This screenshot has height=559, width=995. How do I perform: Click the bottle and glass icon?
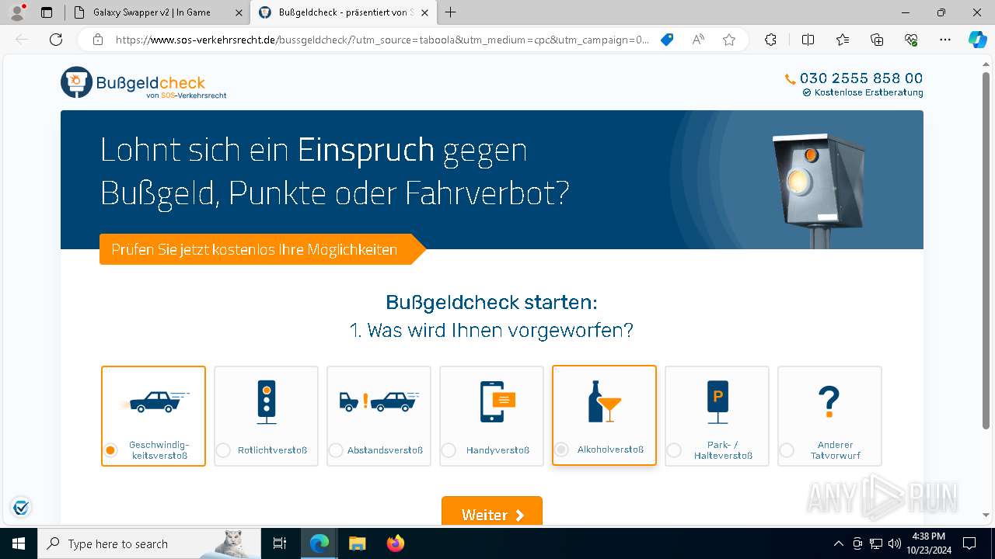coord(604,401)
